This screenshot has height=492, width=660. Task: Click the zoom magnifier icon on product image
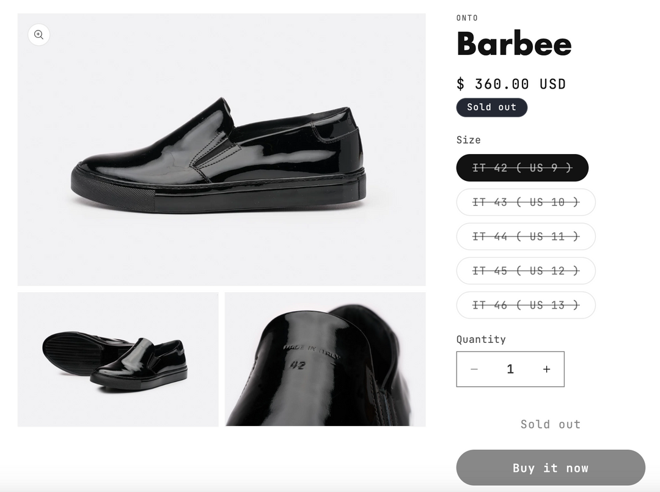(38, 35)
